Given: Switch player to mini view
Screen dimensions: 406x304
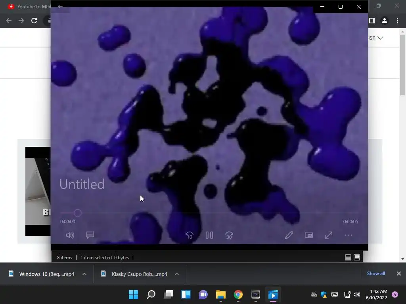Looking at the screenshot, I should (x=309, y=235).
